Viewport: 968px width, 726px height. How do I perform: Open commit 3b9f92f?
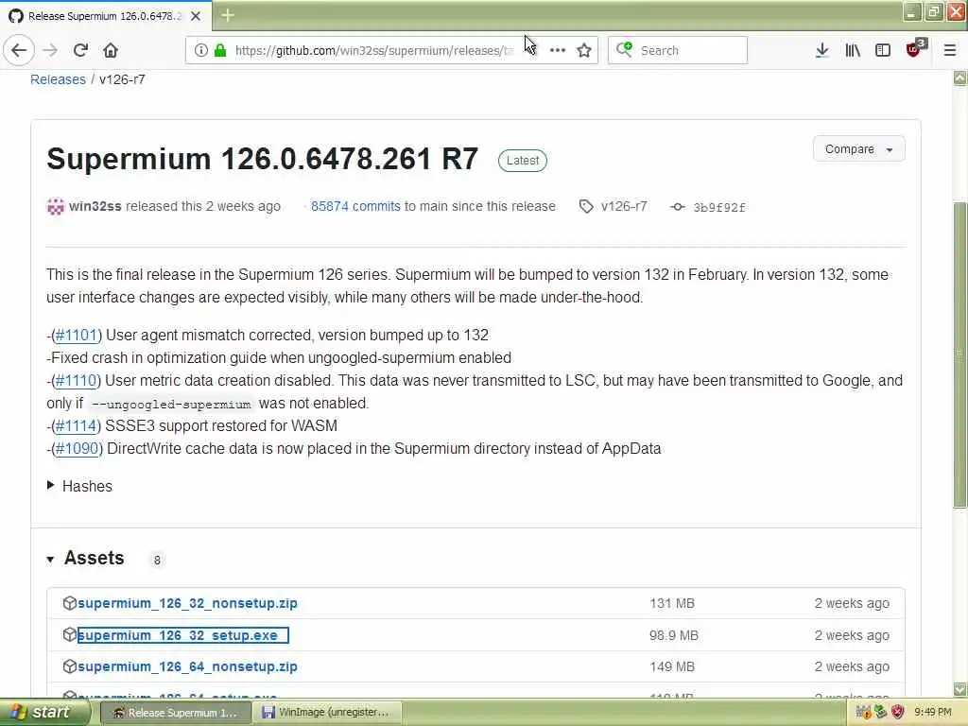[719, 207]
